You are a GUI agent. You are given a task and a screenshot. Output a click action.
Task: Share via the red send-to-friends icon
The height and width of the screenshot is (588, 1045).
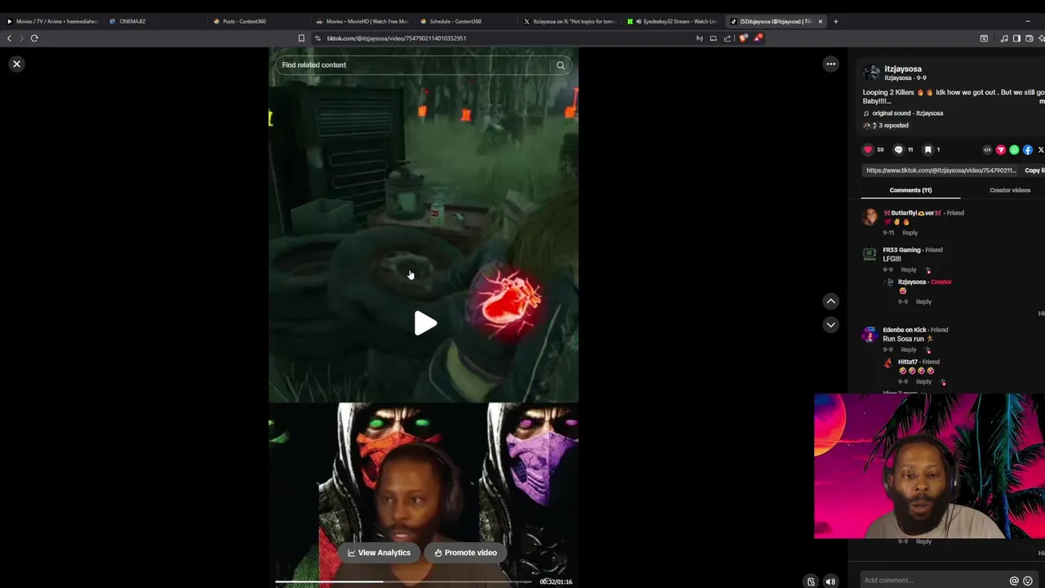(1001, 149)
